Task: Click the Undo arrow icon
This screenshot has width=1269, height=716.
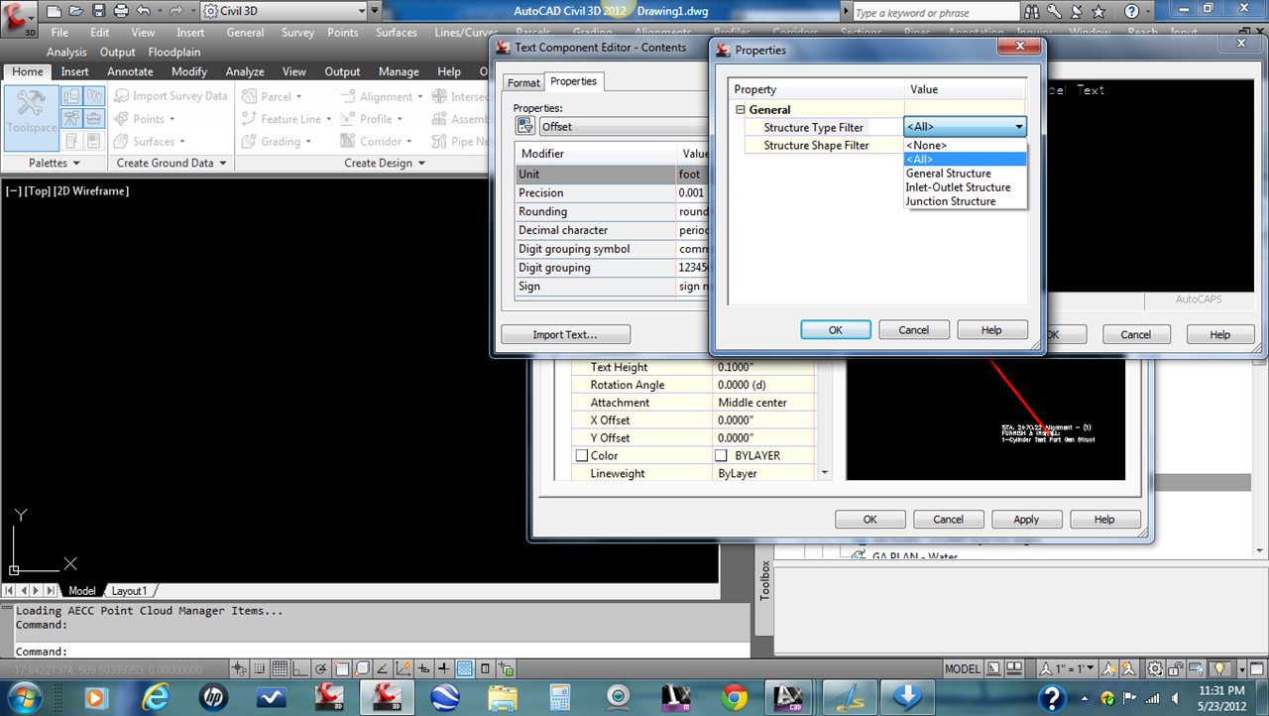Action: pyautogui.click(x=144, y=12)
